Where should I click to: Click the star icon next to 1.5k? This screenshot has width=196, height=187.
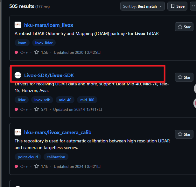point(37,52)
